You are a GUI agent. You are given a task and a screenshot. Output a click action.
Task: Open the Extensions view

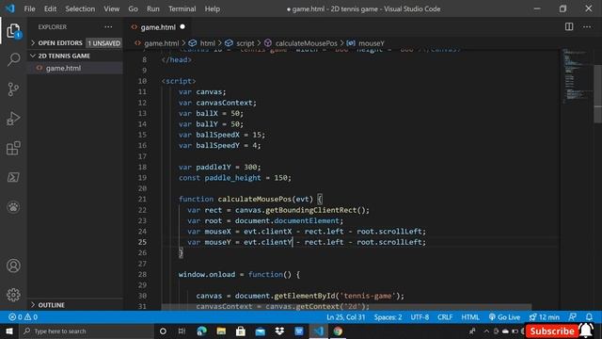13,148
